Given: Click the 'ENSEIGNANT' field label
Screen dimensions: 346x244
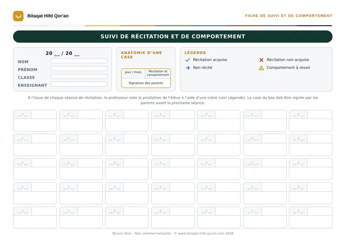Looking at the screenshot, I should click(x=32, y=85).
